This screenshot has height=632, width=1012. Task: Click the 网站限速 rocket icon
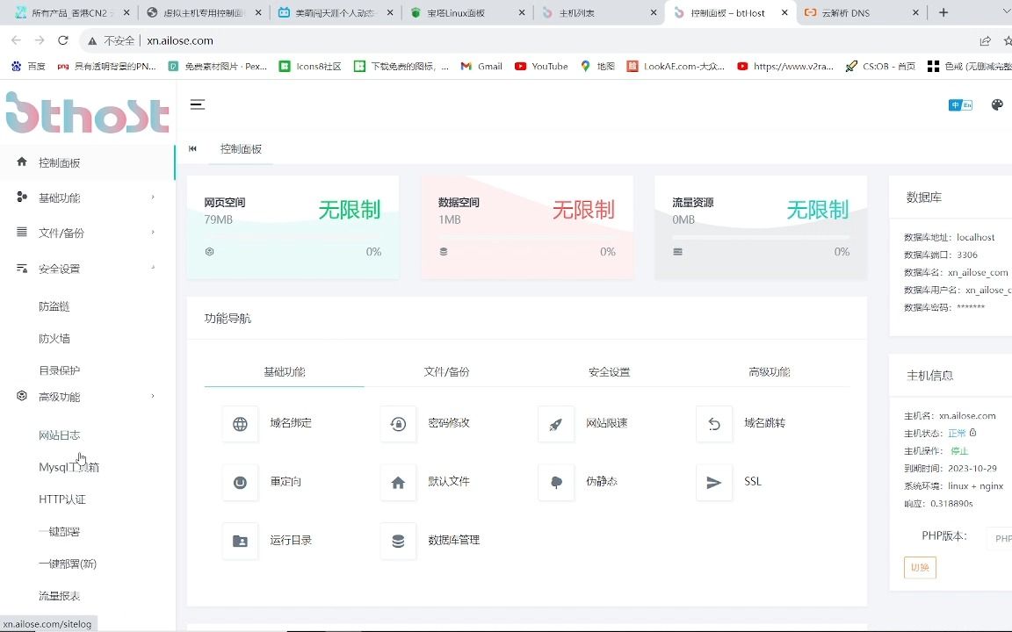[556, 423]
